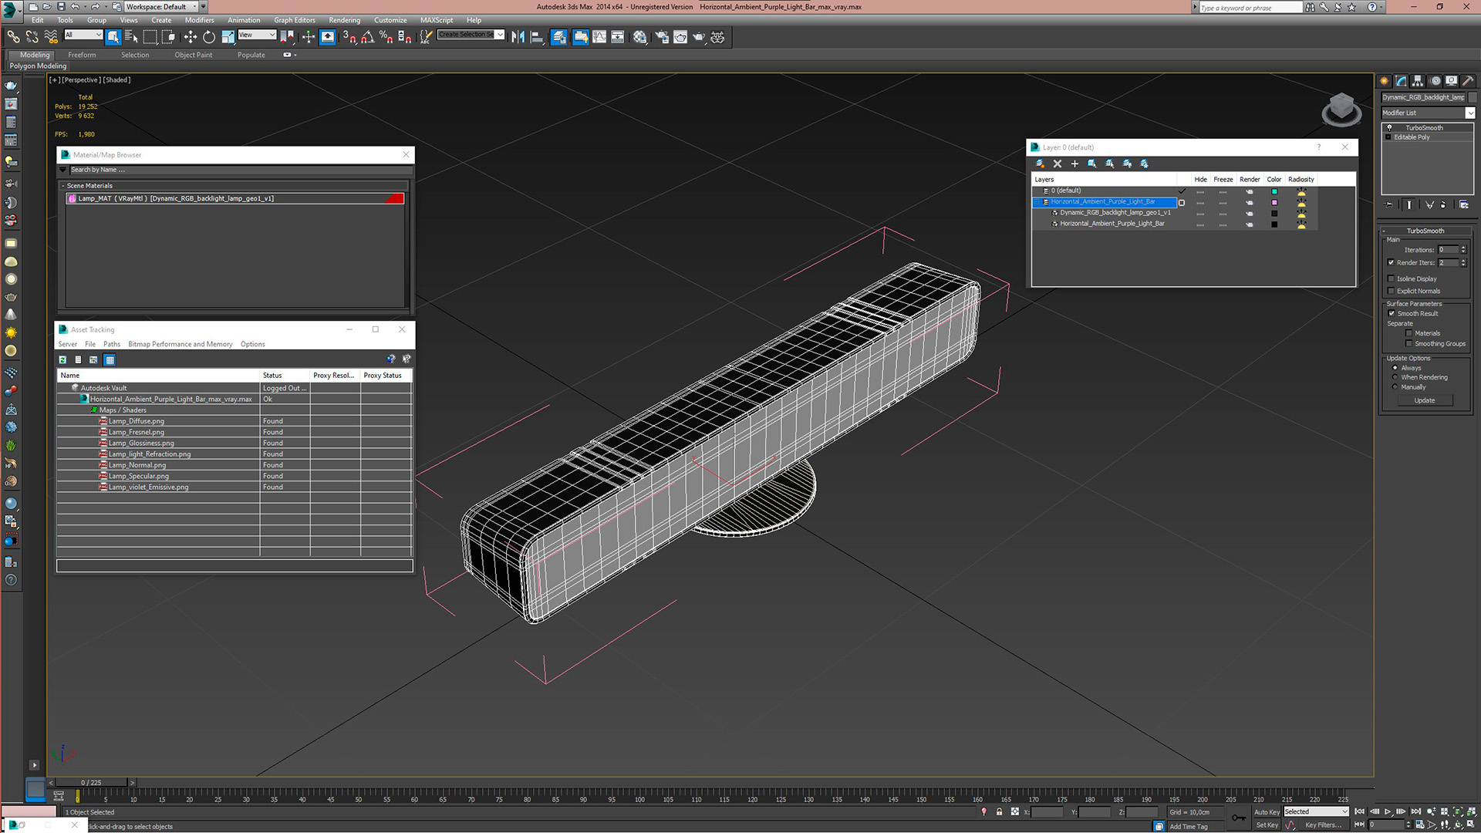Image resolution: width=1481 pixels, height=833 pixels.
Task: Click Selection Lock Toggle in status bar
Action: tap(1000, 811)
